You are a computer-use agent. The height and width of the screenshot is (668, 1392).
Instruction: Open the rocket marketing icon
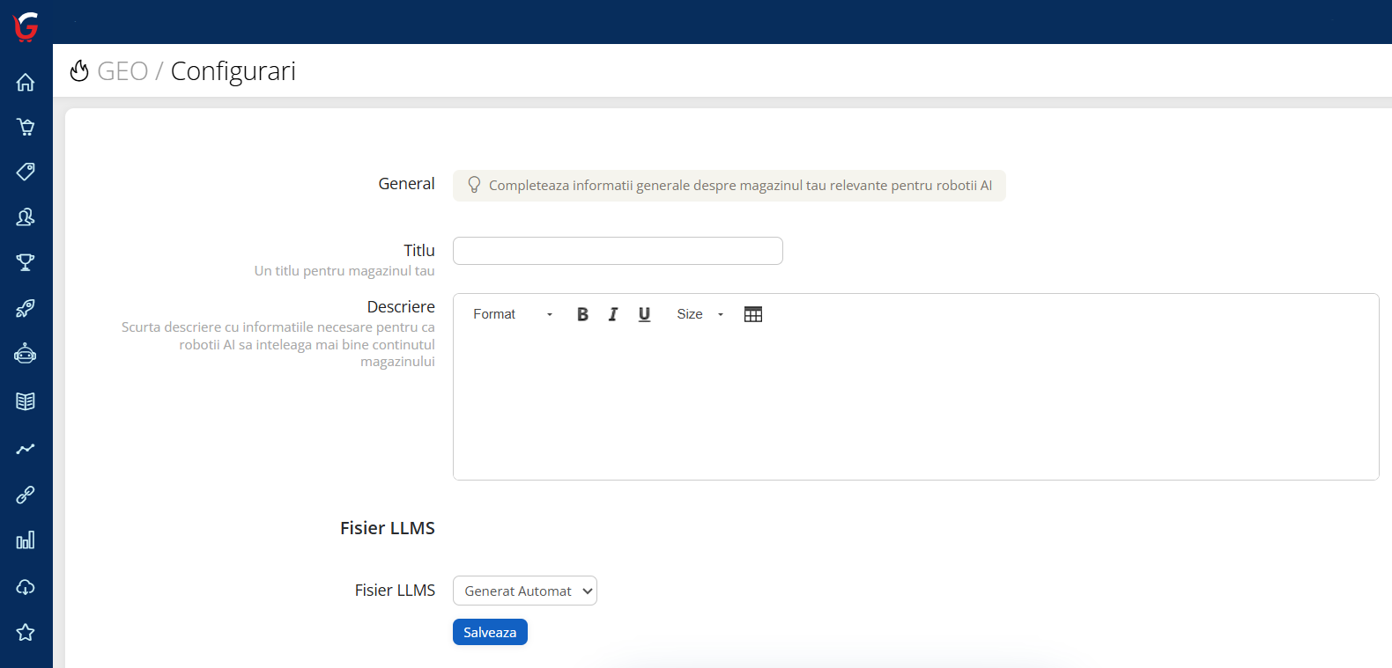(26, 308)
